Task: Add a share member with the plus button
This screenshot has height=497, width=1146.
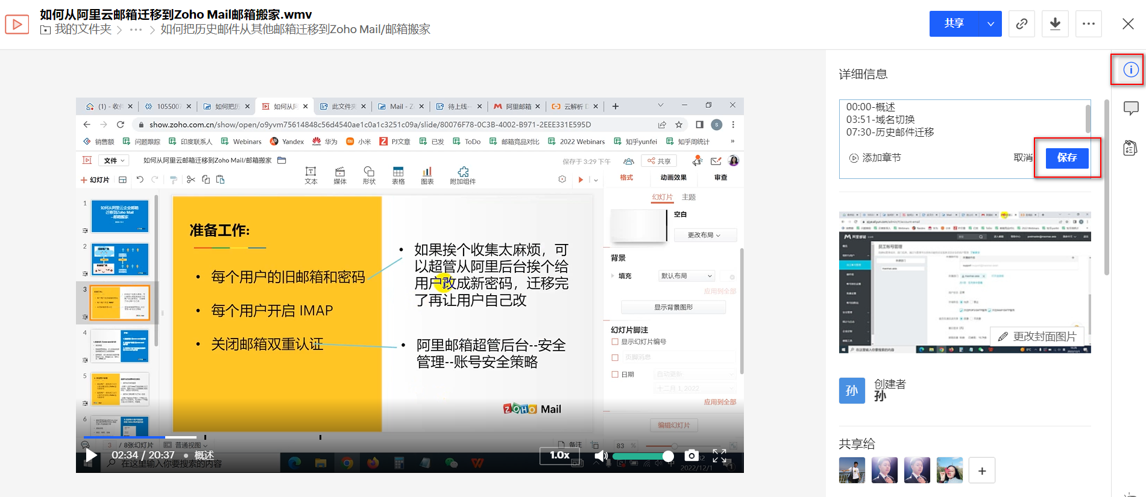Action: coord(981,470)
